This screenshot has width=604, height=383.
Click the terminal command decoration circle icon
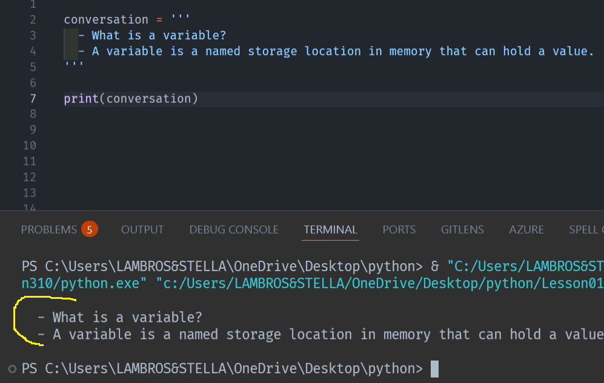[12, 368]
